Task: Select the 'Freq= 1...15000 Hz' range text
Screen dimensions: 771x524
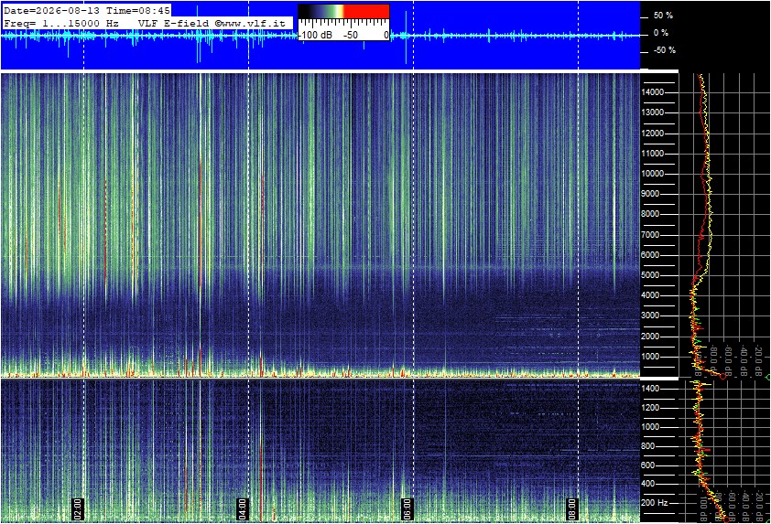Action: (x=61, y=23)
